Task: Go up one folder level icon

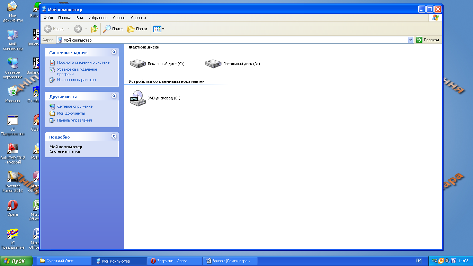Action: coord(94,29)
